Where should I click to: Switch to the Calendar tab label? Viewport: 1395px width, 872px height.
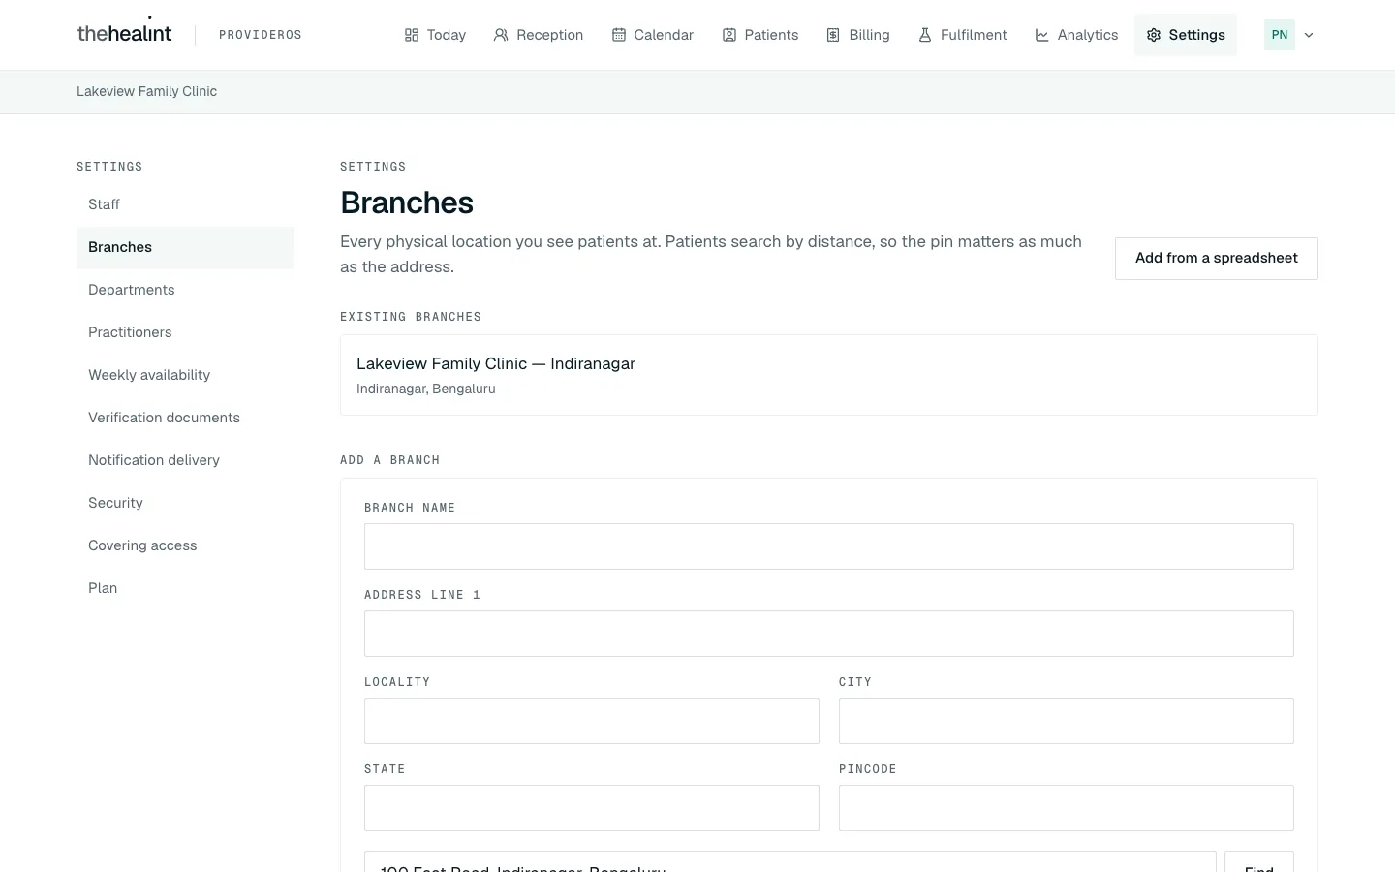[664, 35]
